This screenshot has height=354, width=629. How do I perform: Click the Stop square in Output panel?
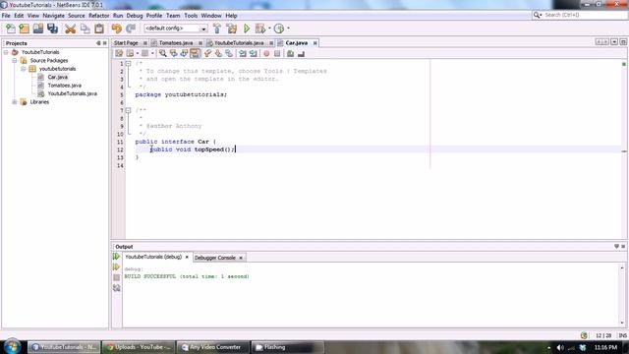coord(116,277)
